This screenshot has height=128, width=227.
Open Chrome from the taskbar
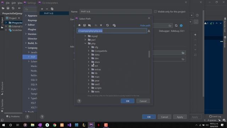click(55, 125)
